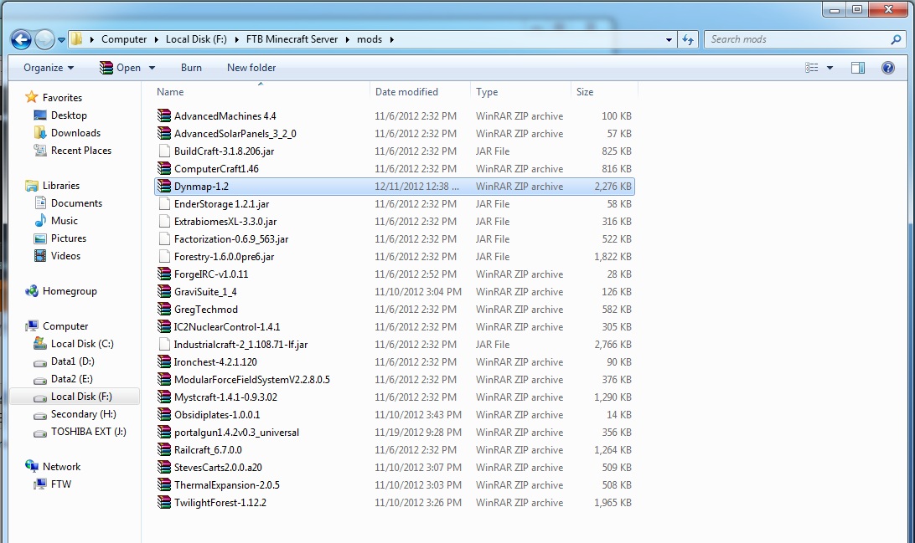The height and width of the screenshot is (543, 915).
Task: Sort files by Date modified column
Action: tap(406, 92)
